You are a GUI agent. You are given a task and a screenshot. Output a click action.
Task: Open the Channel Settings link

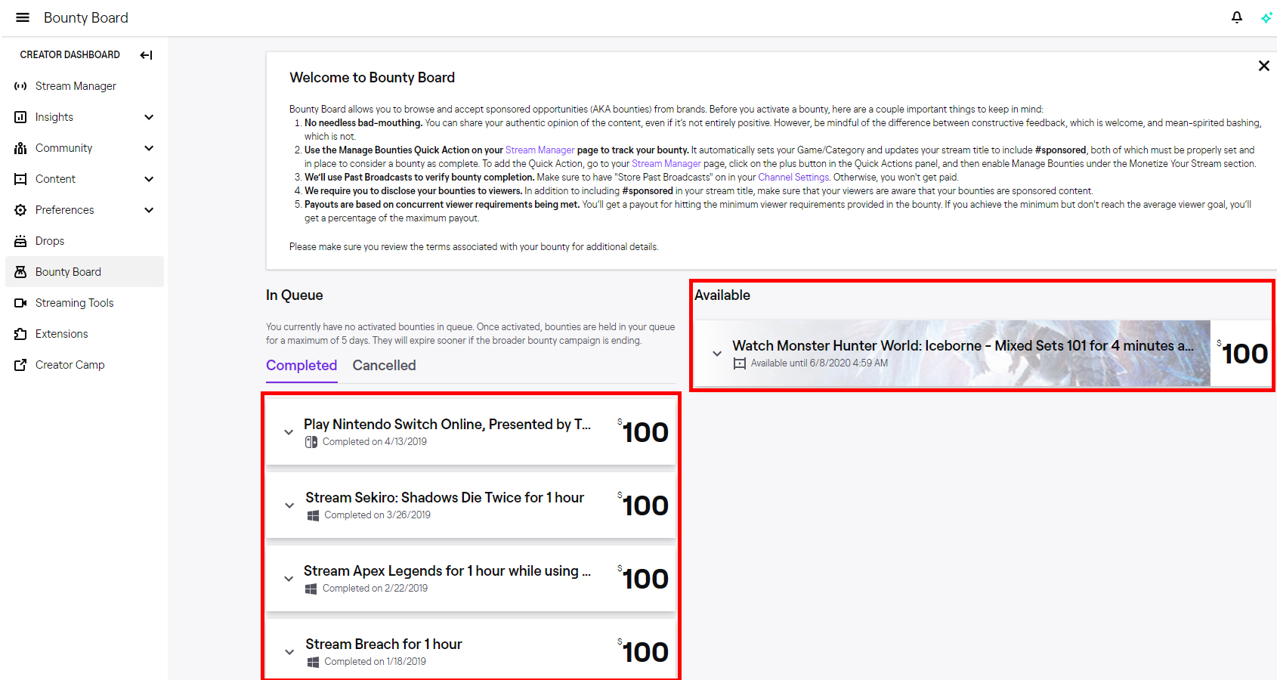[x=793, y=178]
